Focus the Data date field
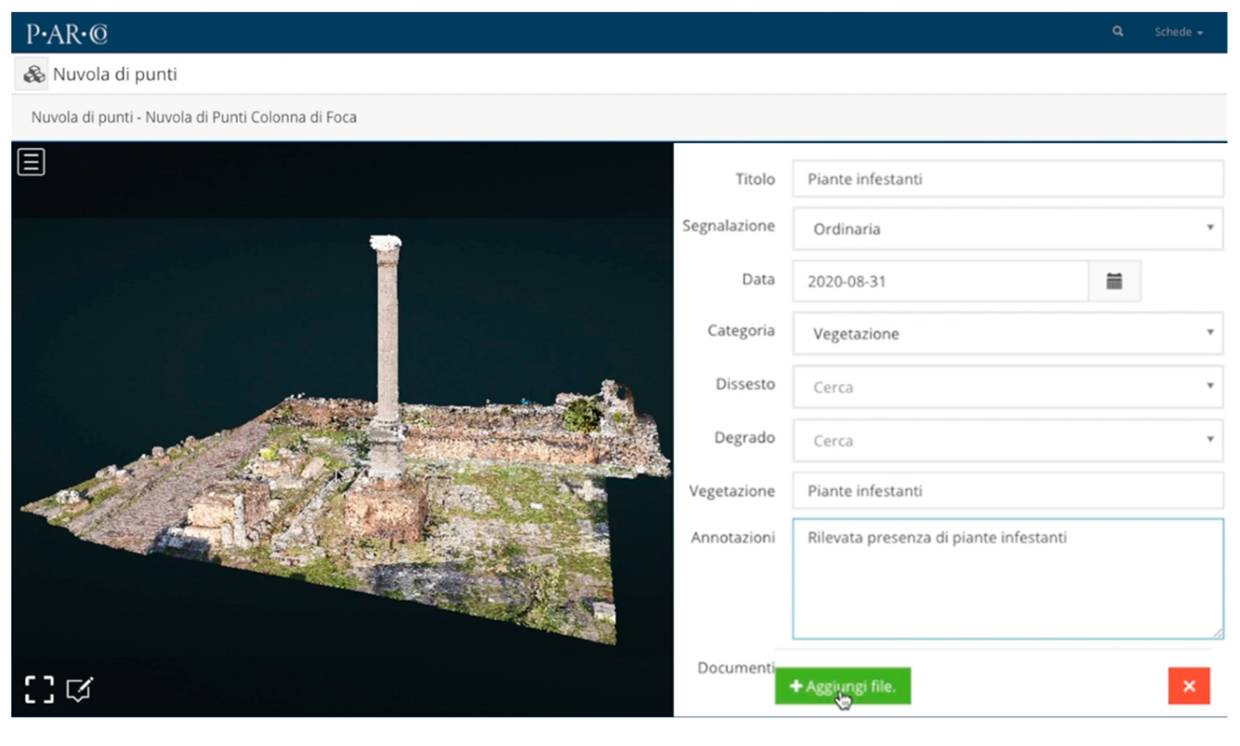The image size is (1240, 746). pos(940,281)
